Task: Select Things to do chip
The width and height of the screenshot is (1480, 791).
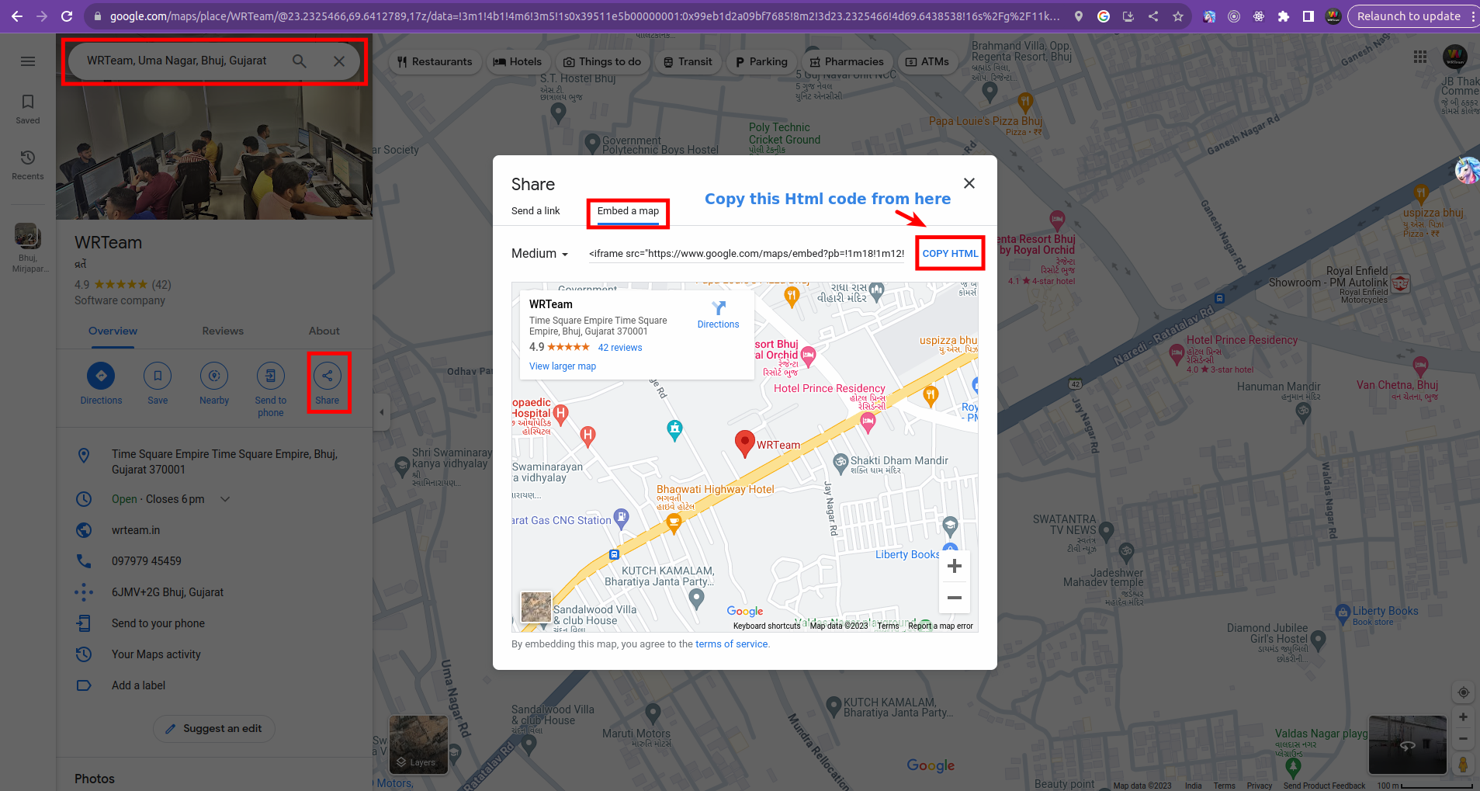Action: pos(601,61)
